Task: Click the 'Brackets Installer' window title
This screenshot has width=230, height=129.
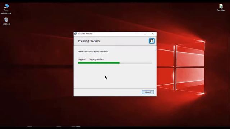Action: (x=85, y=34)
